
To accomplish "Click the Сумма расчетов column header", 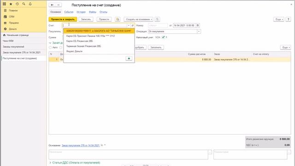I will [x=197, y=54].
